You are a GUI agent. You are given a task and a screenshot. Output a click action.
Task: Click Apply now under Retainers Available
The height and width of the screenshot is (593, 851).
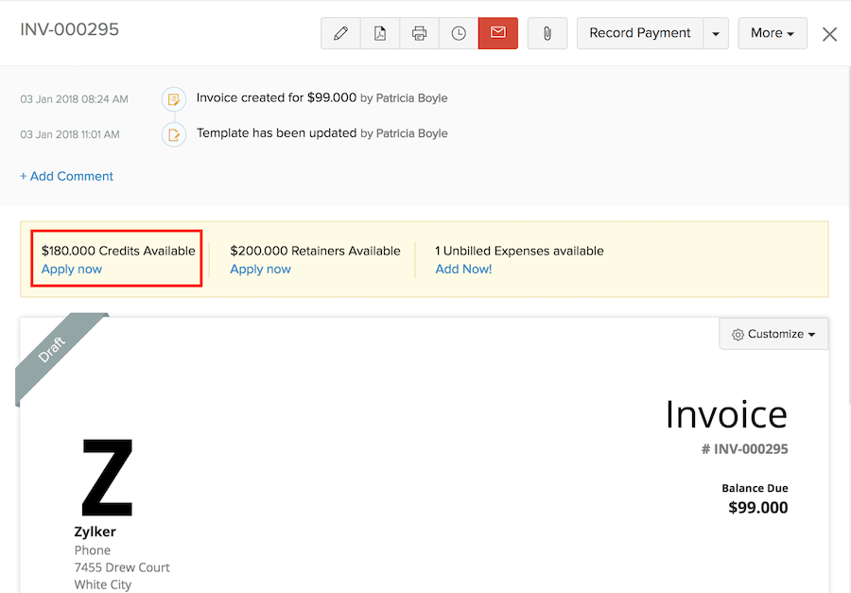[260, 269]
